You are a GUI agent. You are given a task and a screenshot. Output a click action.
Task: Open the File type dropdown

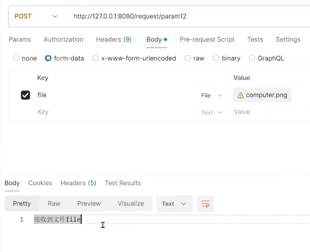pyautogui.click(x=212, y=96)
